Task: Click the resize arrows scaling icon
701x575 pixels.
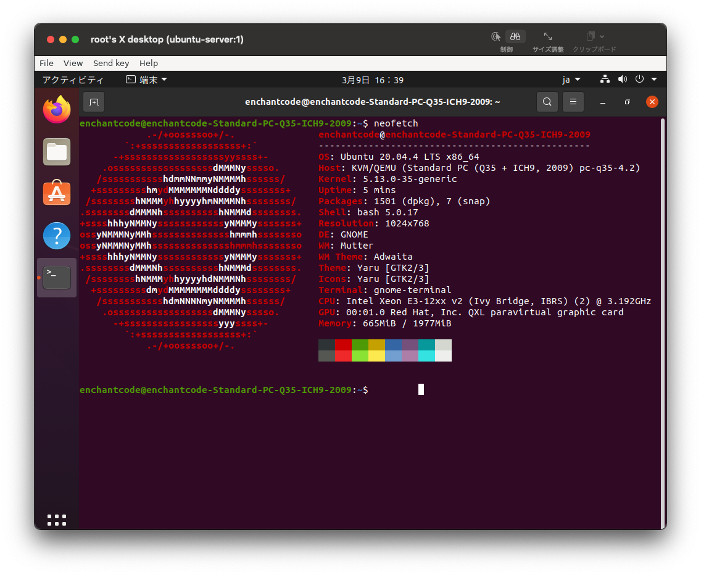Action: (x=548, y=36)
